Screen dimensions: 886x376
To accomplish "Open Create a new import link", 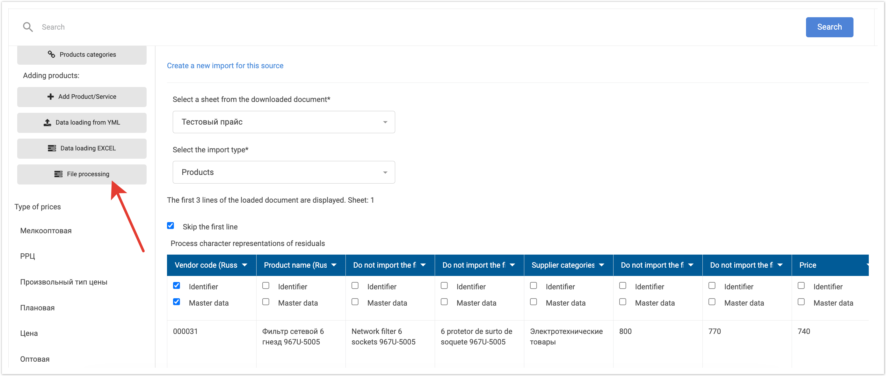I will [225, 65].
